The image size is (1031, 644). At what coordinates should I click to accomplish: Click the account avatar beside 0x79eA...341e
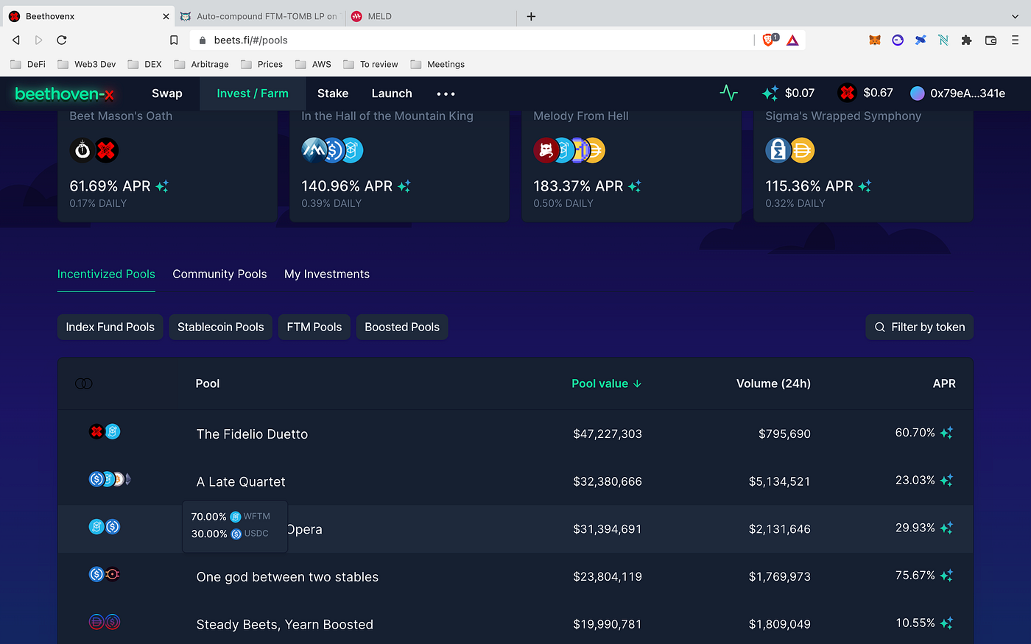click(918, 93)
